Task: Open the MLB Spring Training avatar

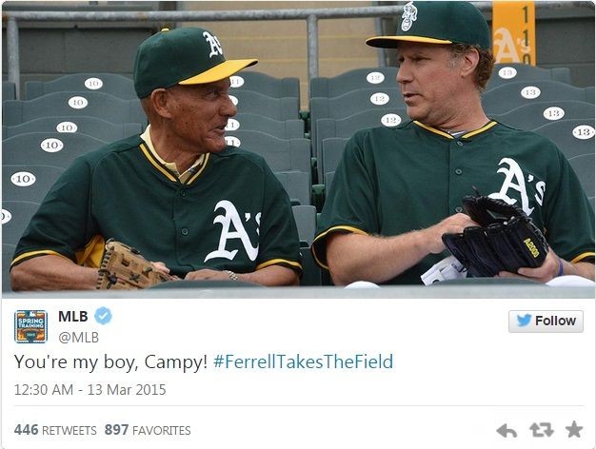Action: coord(30,326)
